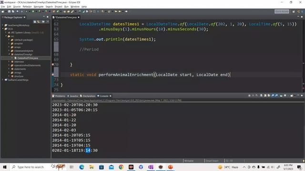The height and width of the screenshot is (171, 305).
Task: Open Google Chrome from taskbar
Action: 121,167
